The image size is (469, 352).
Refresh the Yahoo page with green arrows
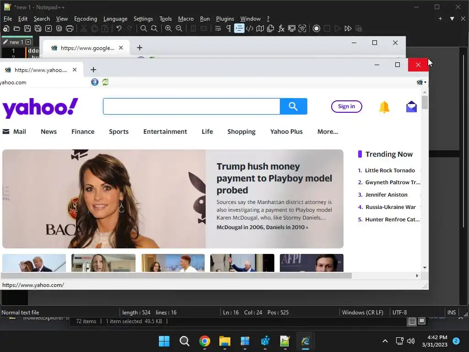[x=105, y=82]
